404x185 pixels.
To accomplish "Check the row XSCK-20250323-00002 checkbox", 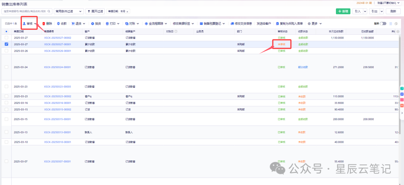I will [x=6, y=96].
